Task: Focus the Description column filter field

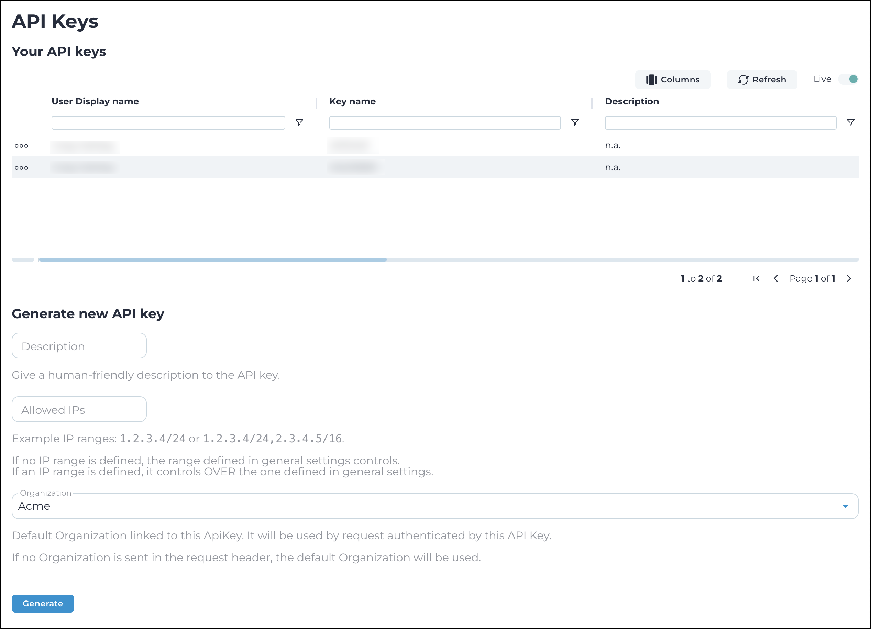Action: [x=720, y=122]
